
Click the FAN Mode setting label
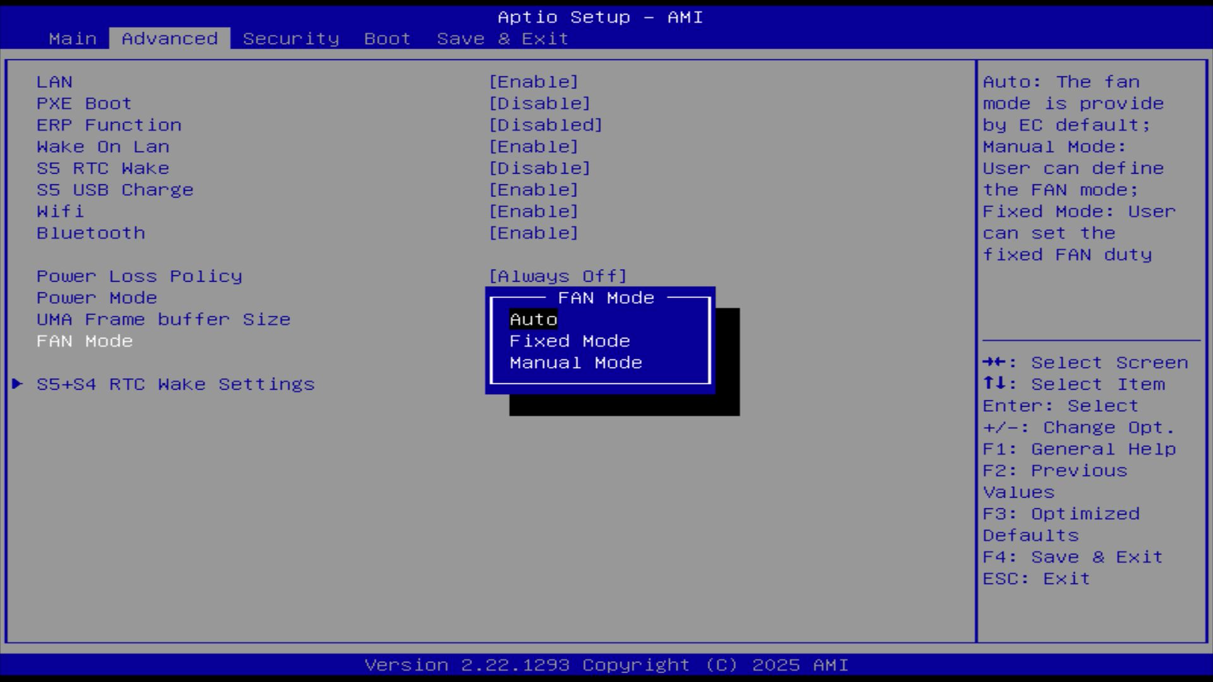pyautogui.click(x=85, y=341)
